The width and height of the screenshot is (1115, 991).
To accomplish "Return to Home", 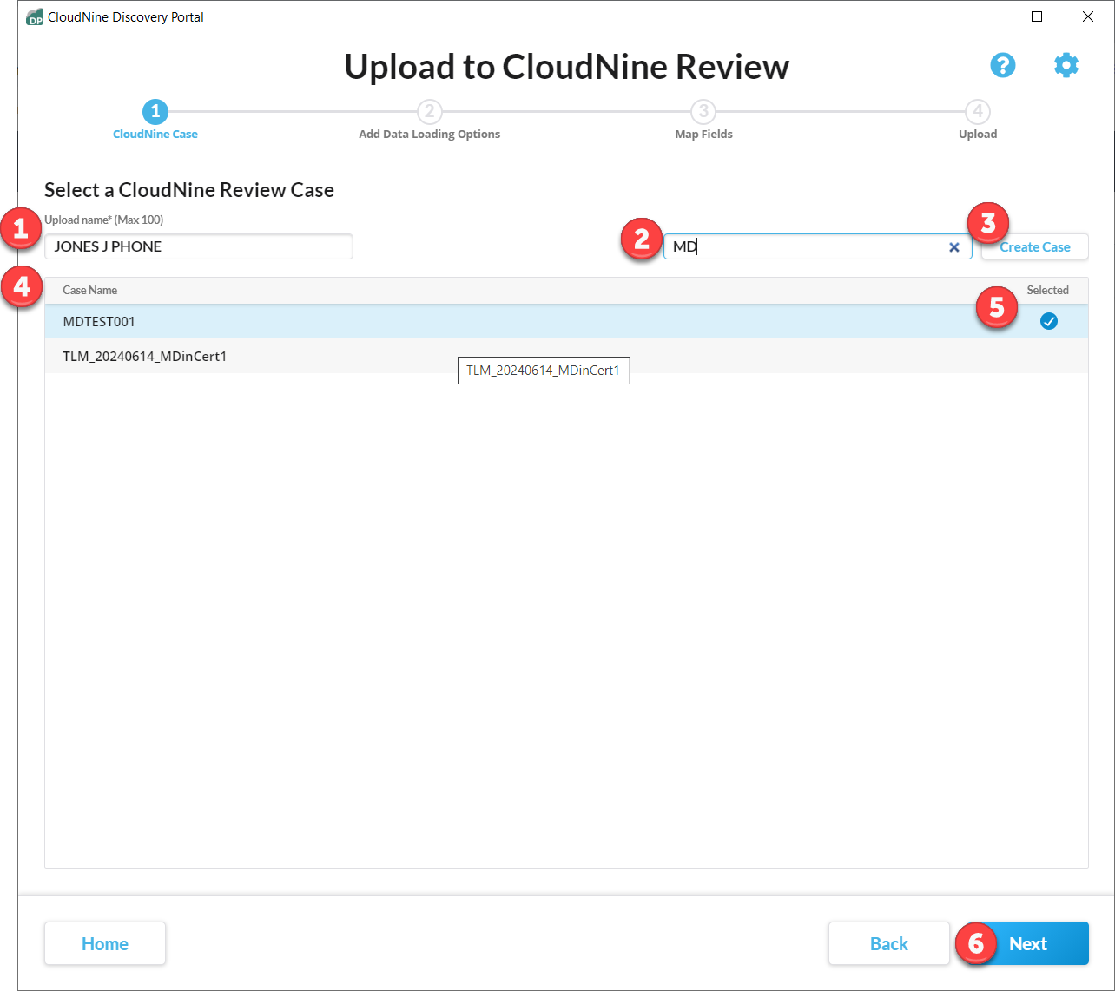I will coord(105,943).
